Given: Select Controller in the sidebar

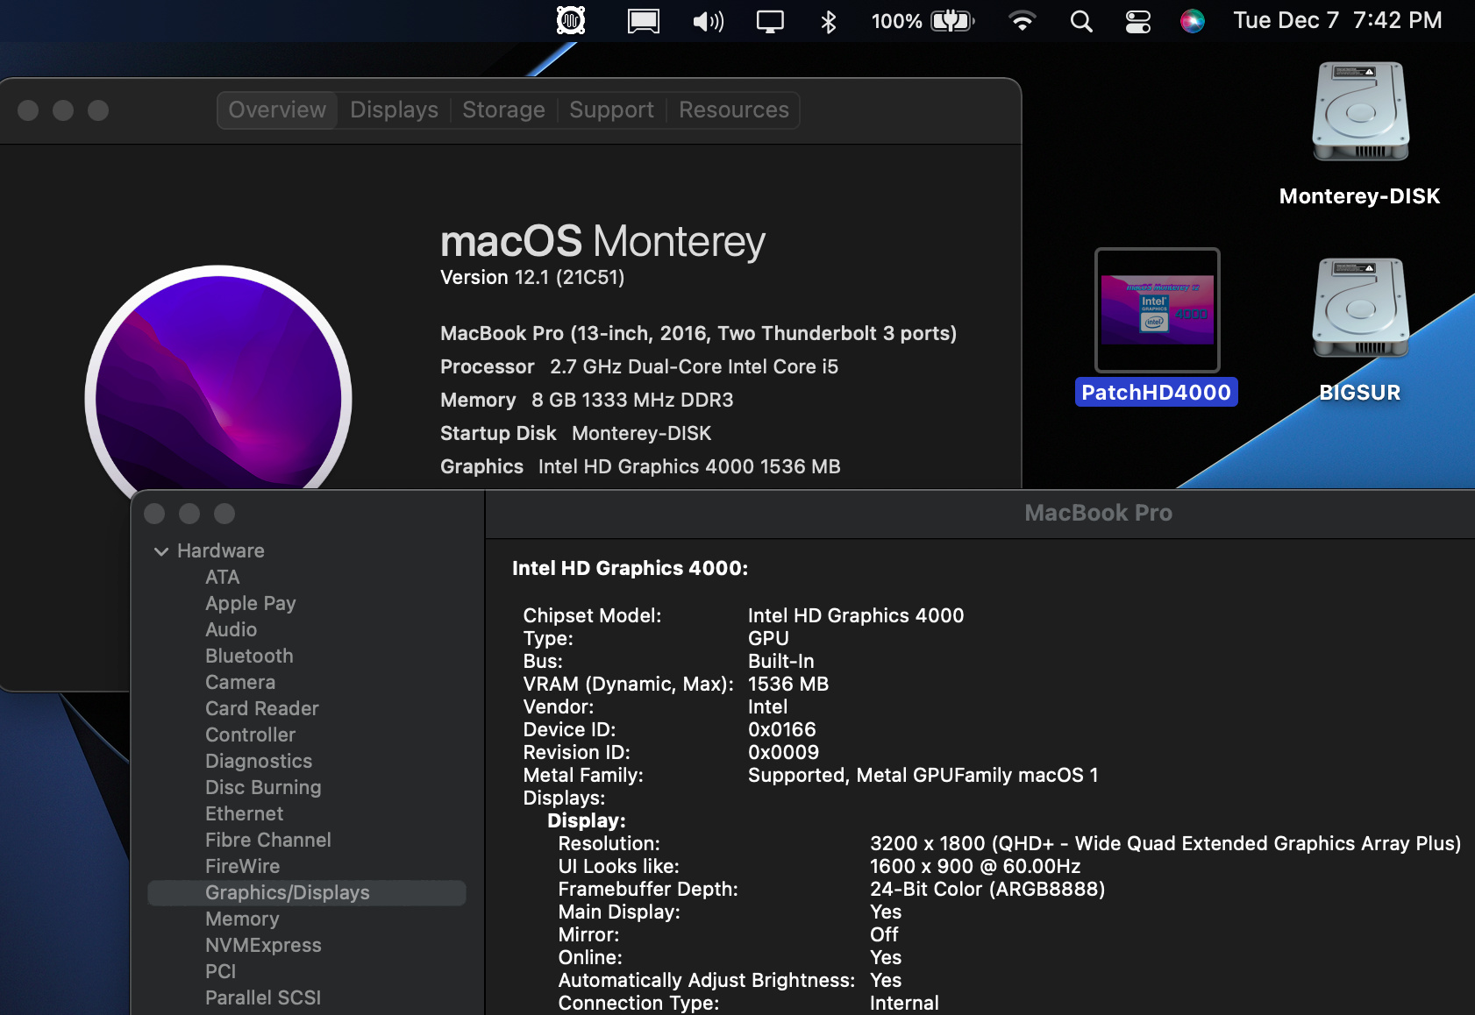Looking at the screenshot, I should coord(251,735).
